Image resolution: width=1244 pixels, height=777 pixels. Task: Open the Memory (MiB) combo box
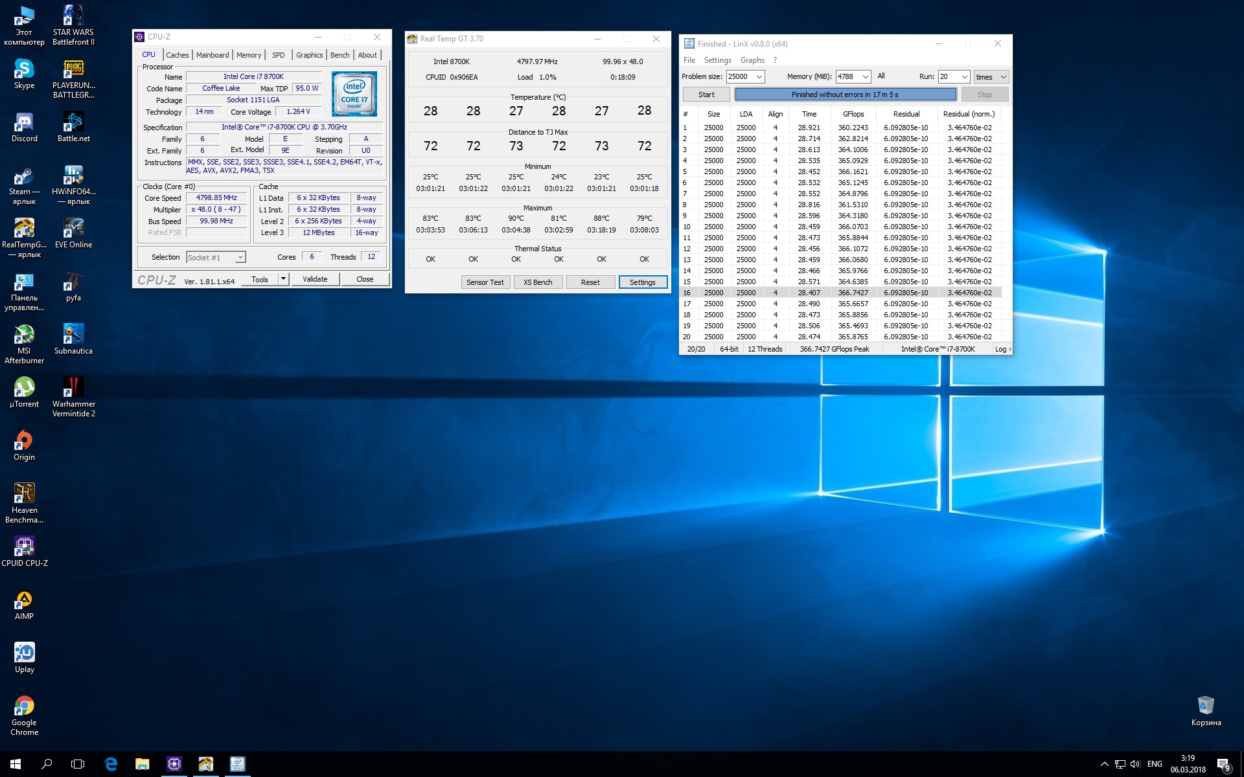pos(865,77)
